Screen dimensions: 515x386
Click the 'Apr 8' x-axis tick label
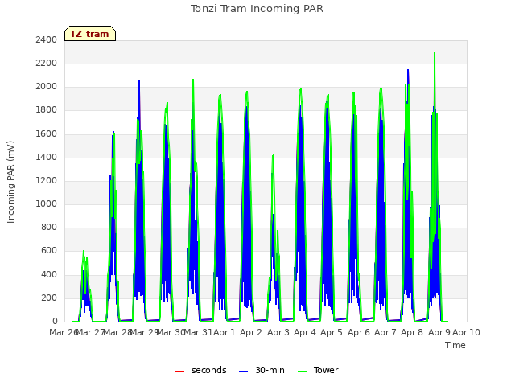pyautogui.click(x=412, y=332)
